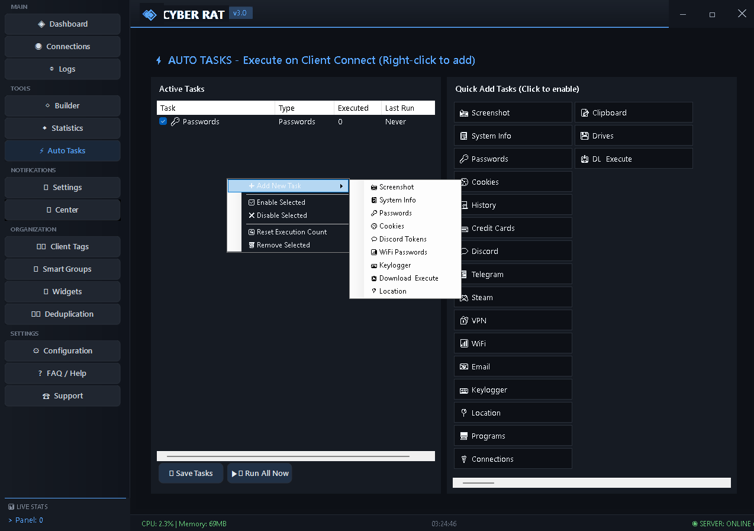Image resolution: width=754 pixels, height=531 pixels.
Task: Click the Telegram quick add tile
Action: [513, 275]
